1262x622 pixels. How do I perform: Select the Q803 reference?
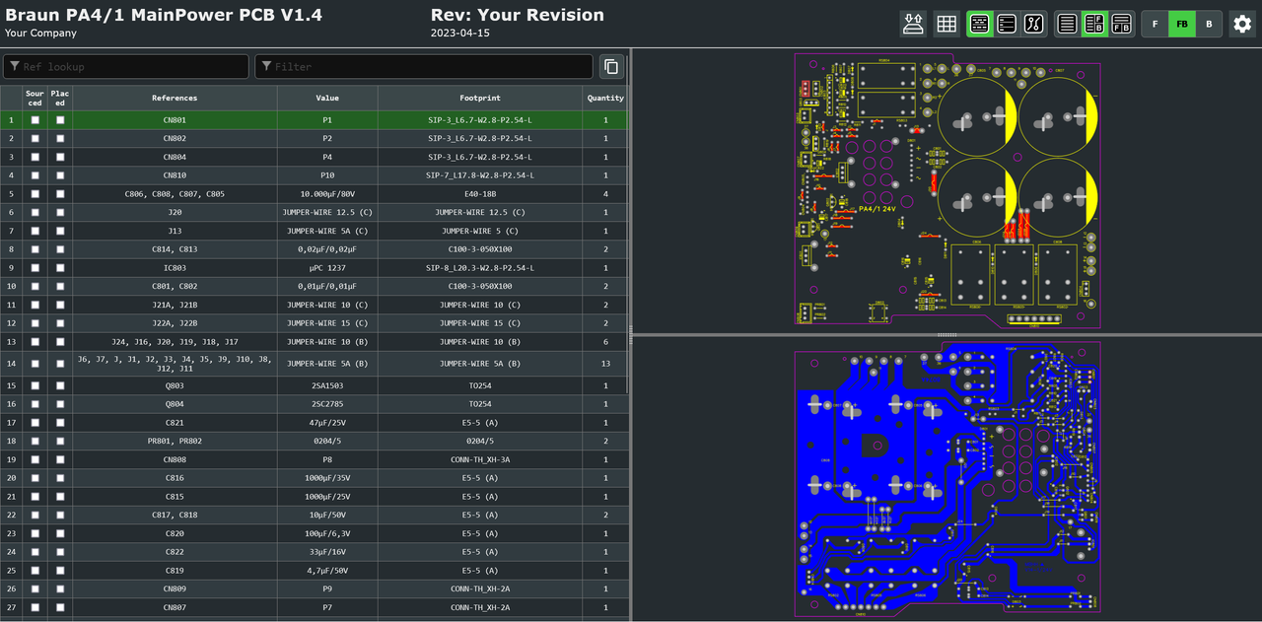(x=175, y=385)
